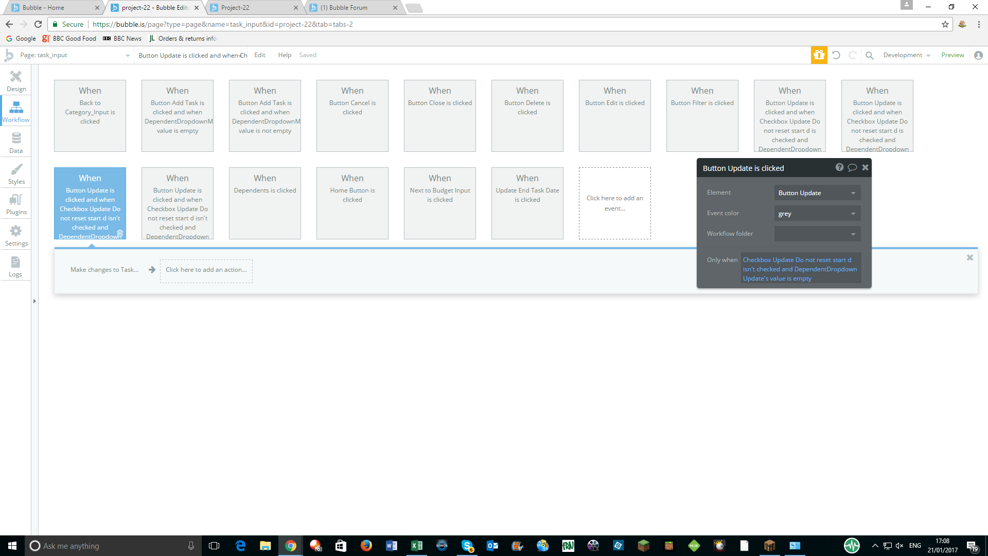Click the Preview link
Image resolution: width=988 pixels, height=556 pixels.
tap(952, 55)
